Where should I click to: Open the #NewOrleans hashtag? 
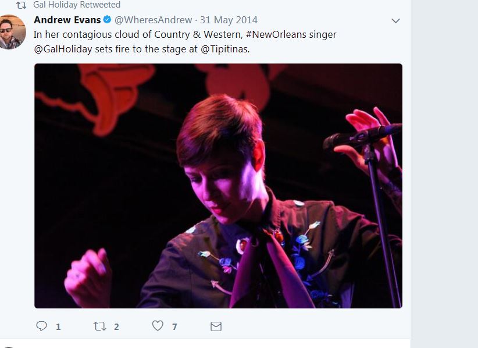point(274,34)
